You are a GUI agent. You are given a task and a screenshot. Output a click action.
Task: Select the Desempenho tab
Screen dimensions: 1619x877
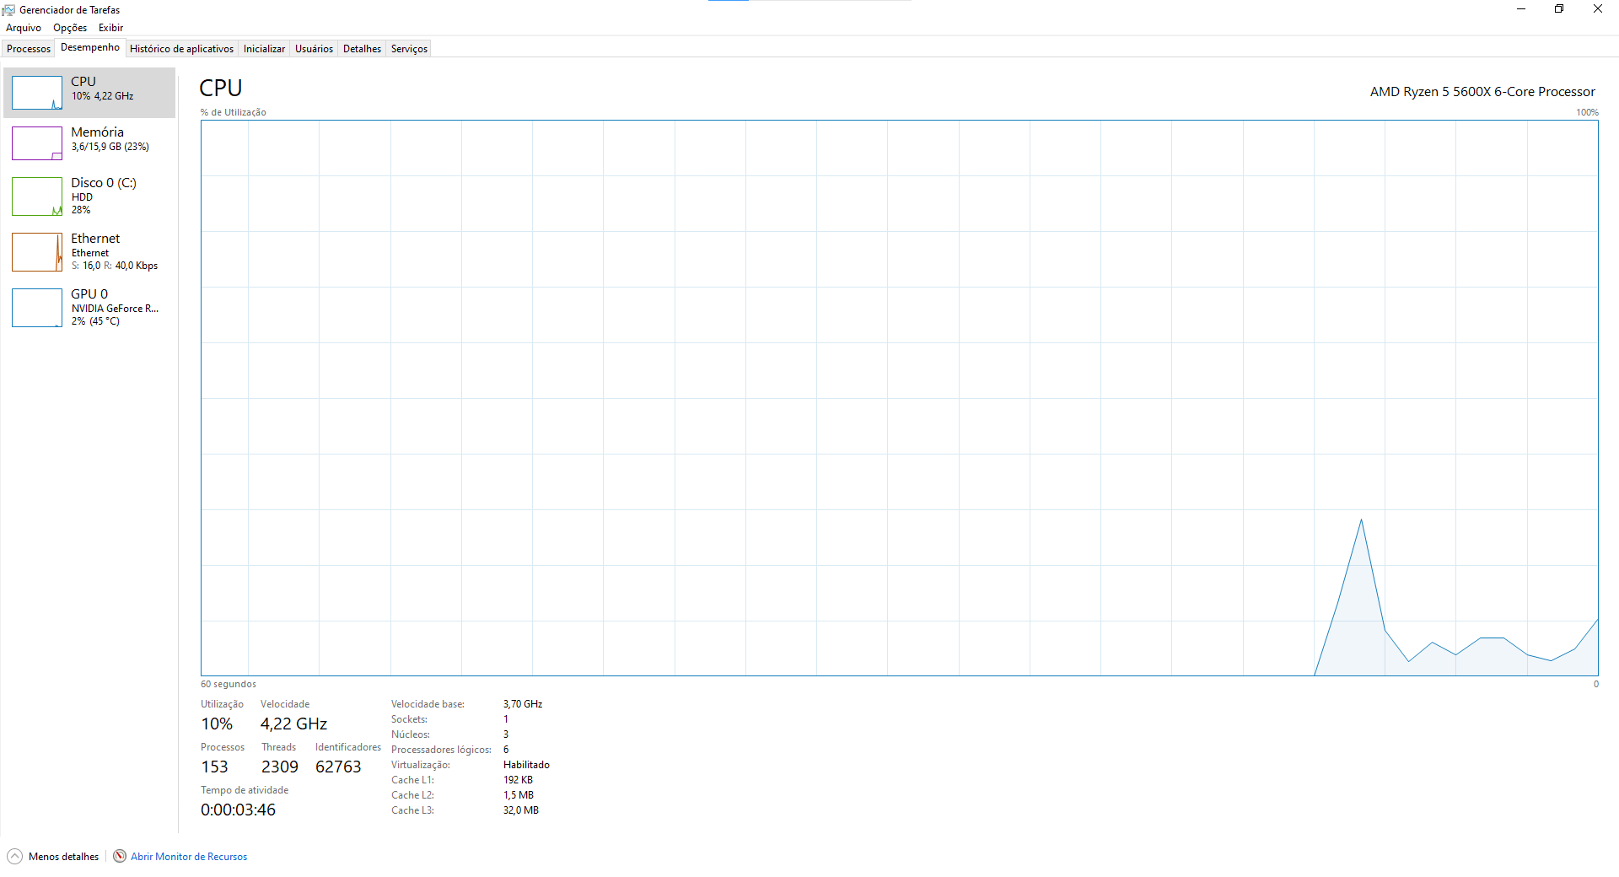pos(90,47)
